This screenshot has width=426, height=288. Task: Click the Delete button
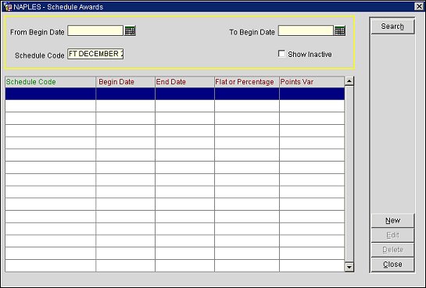pos(392,250)
